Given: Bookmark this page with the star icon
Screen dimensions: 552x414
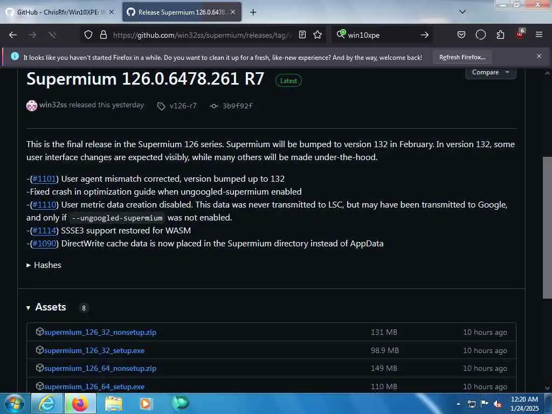Looking at the screenshot, I should coord(318,35).
